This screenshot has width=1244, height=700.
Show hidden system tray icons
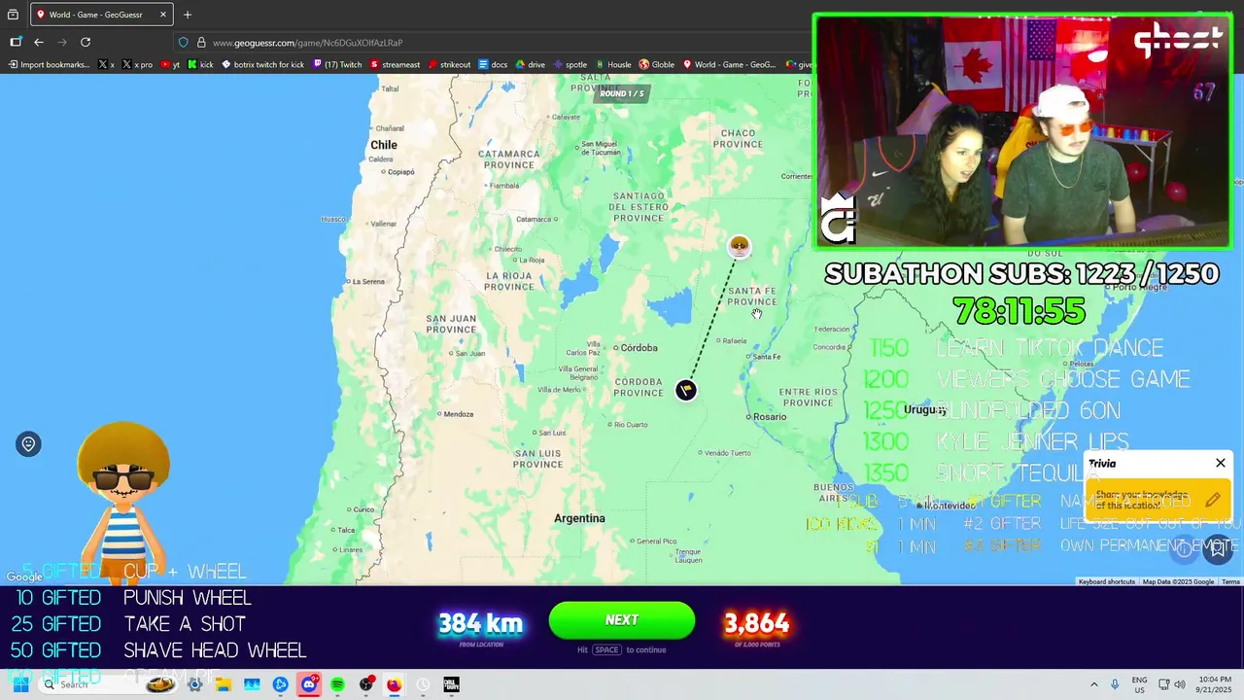(1093, 684)
